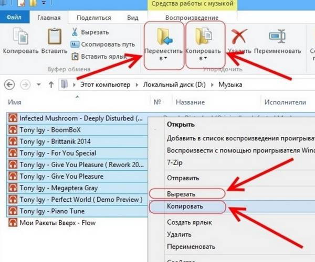Choose Вырезать in context menu

181,194
